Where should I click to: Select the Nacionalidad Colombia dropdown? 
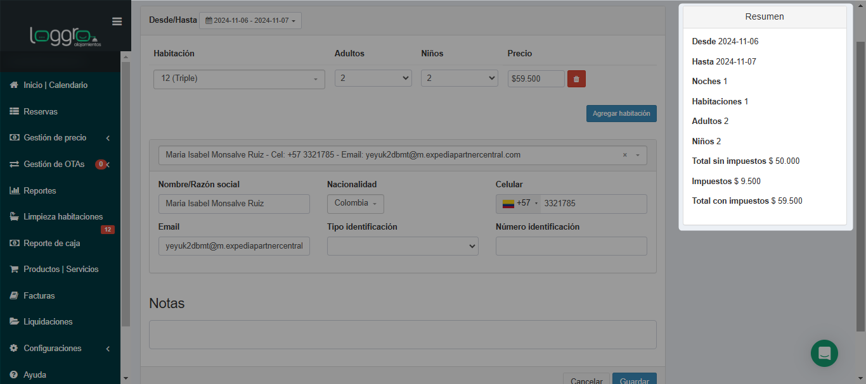355,204
